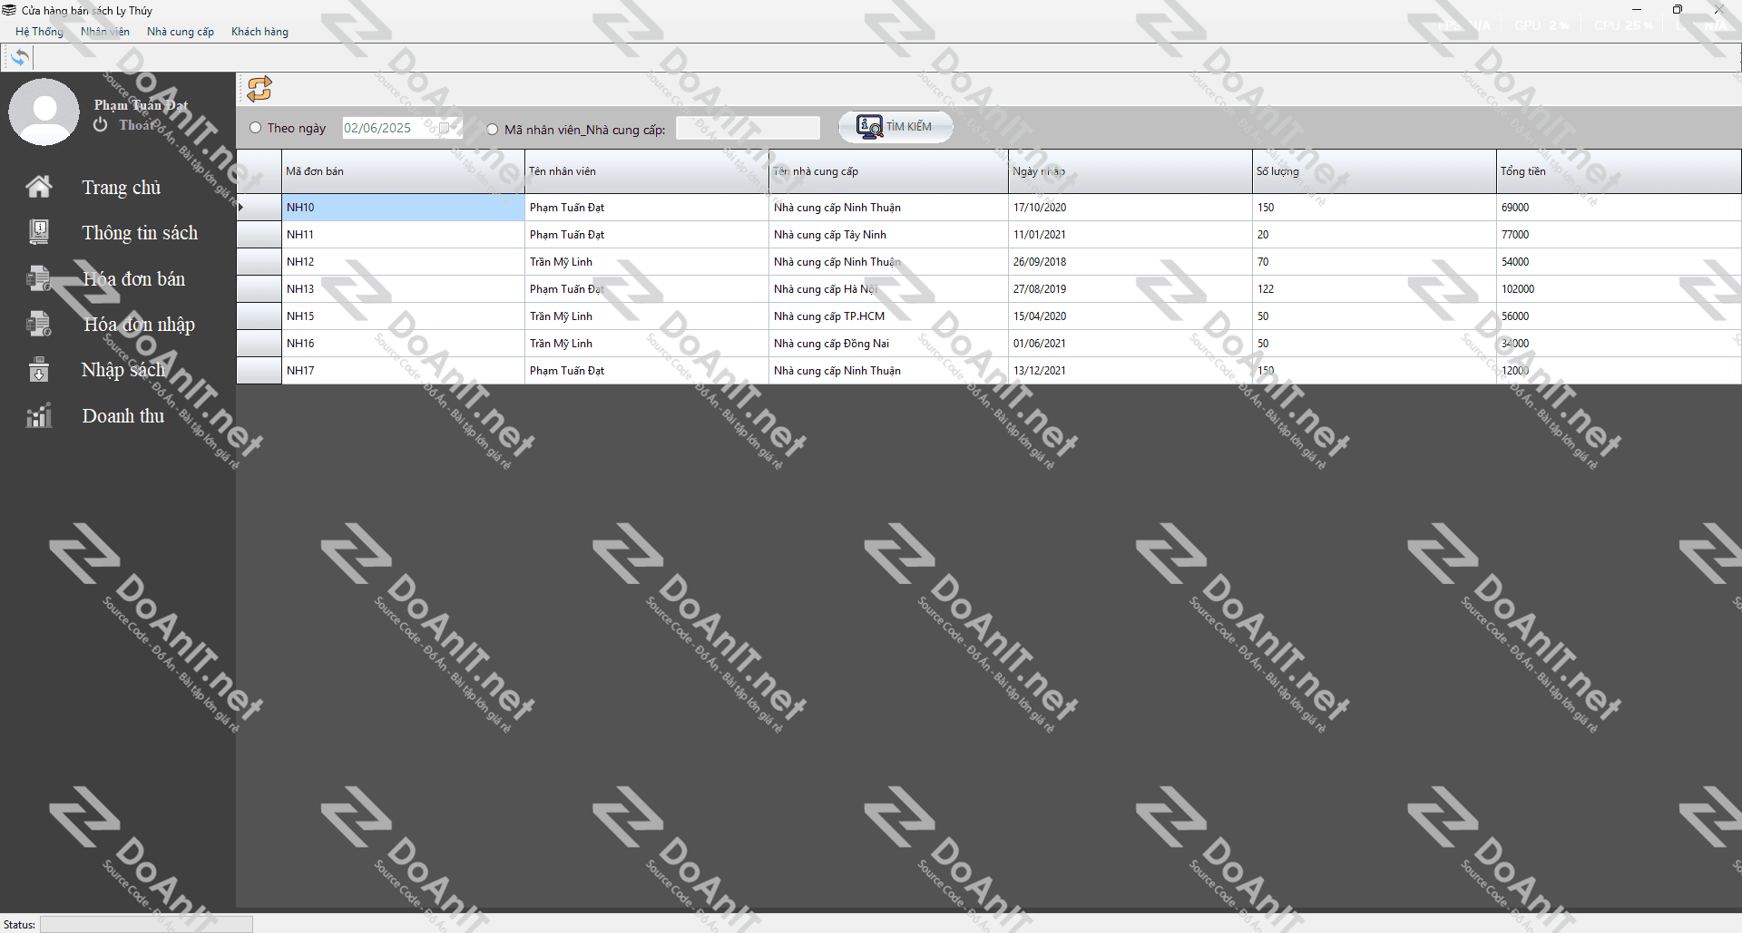The width and height of the screenshot is (1742, 933).
Task: Select Mã nhân viên_Nhà cung cấp radio option
Action: pyautogui.click(x=493, y=130)
